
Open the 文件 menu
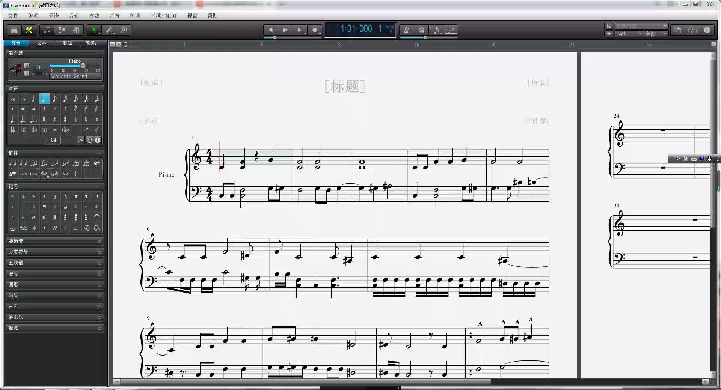(x=14, y=16)
